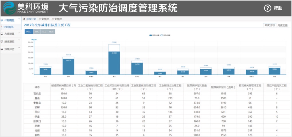The height and width of the screenshot is (137, 292).
Task: Click the home icon in the breadcrumb
Action: (24, 19)
